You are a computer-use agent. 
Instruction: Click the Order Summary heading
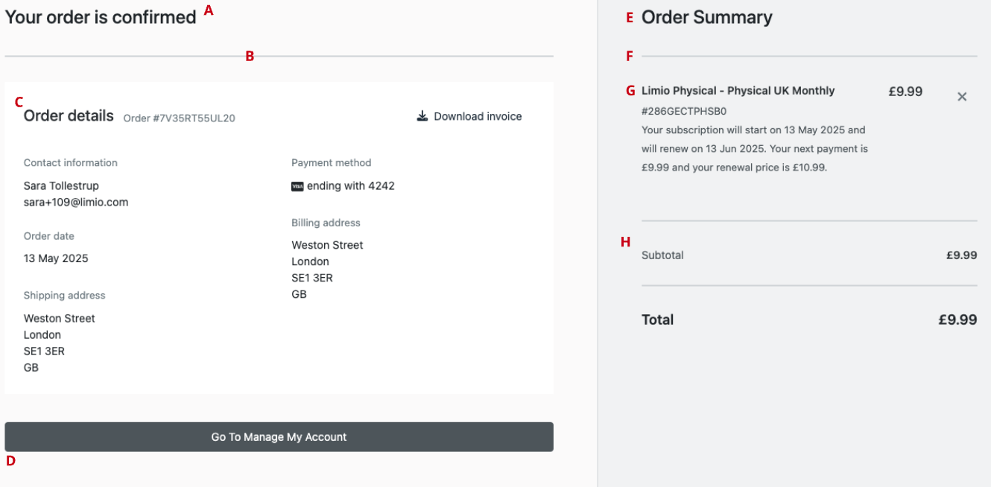[706, 17]
